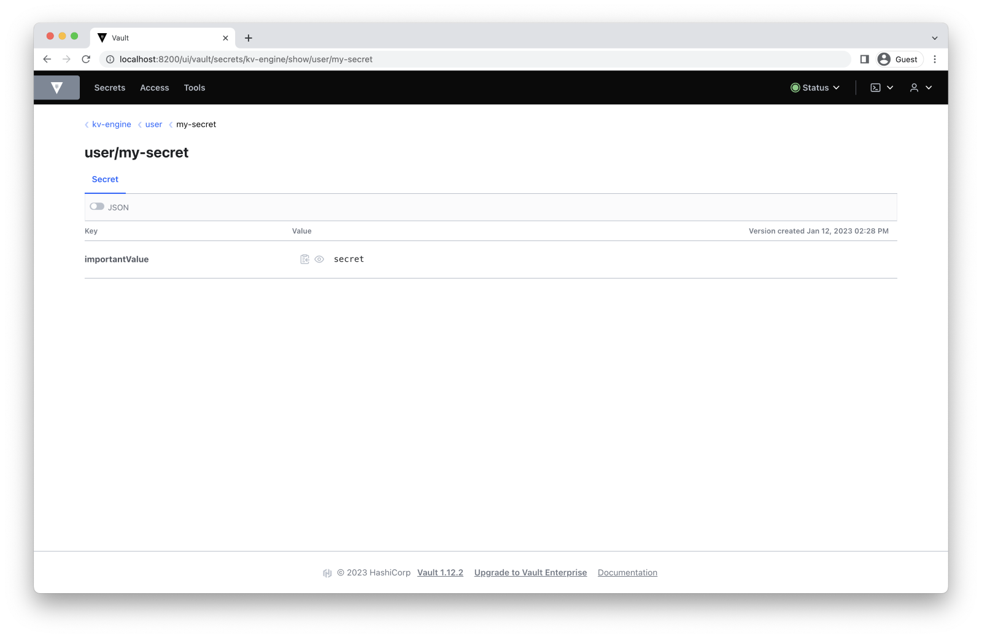Go to the user breadcrumb link
Screen dimensions: 982x638
pyautogui.click(x=153, y=125)
